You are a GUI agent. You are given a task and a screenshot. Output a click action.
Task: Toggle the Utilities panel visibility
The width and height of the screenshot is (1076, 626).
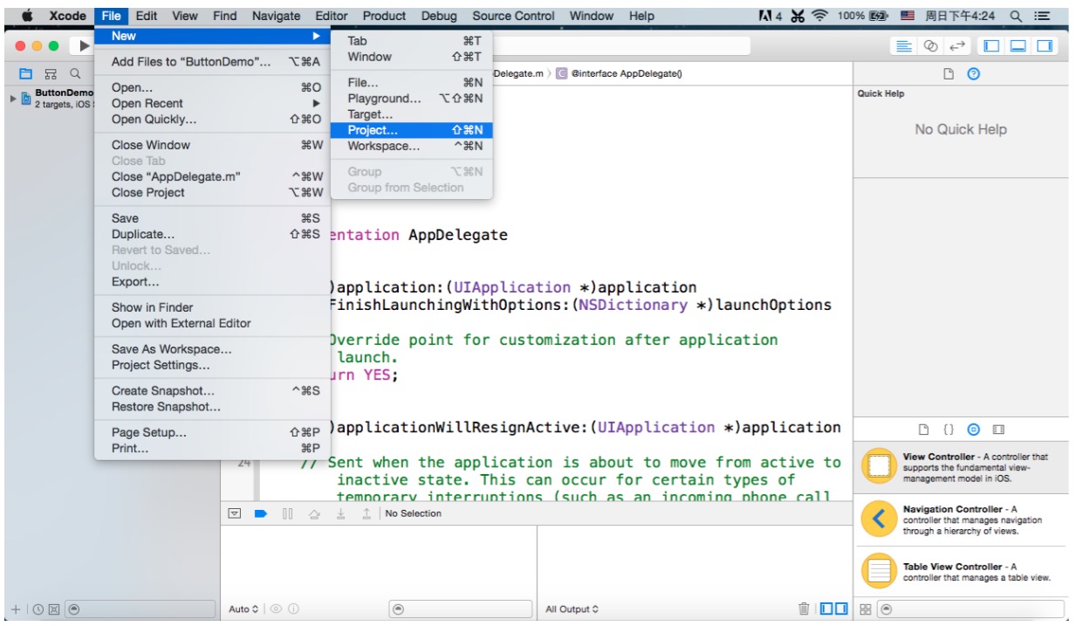coord(1045,45)
